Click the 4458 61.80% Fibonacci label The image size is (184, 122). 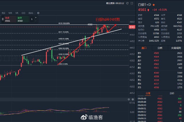pyautogui.click(x=64, y=39)
